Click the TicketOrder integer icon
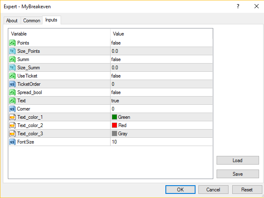The width and height of the screenshot is (264, 198). (12, 84)
